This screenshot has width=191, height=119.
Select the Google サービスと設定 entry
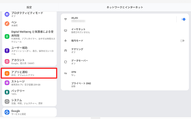pyautogui.click(x=29, y=112)
